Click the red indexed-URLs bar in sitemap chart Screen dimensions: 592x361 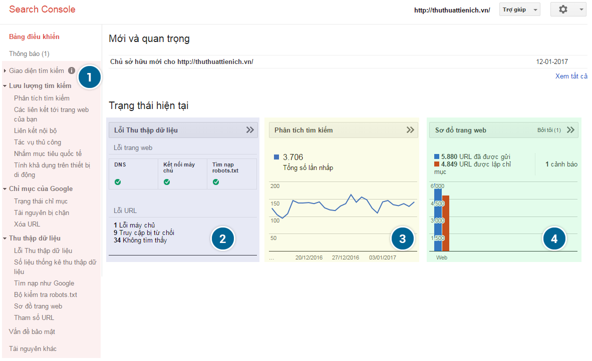pyautogui.click(x=446, y=223)
